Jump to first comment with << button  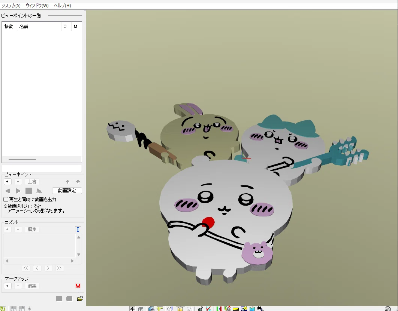click(x=26, y=268)
